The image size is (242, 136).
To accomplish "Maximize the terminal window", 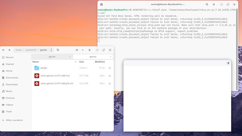I will [228, 5].
